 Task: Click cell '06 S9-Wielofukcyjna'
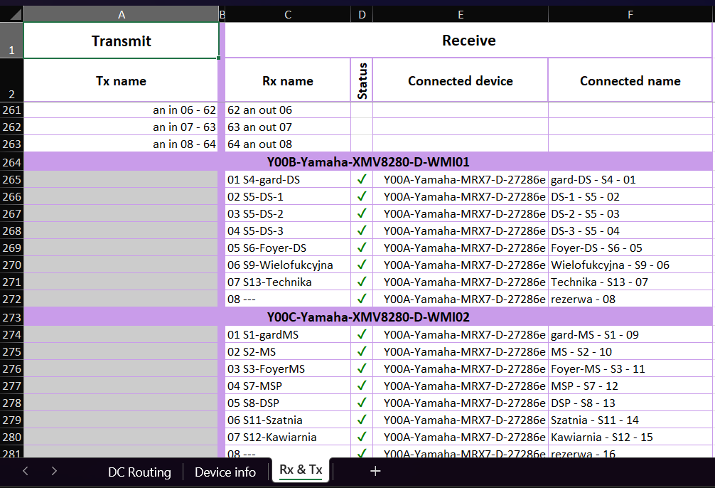click(288, 265)
